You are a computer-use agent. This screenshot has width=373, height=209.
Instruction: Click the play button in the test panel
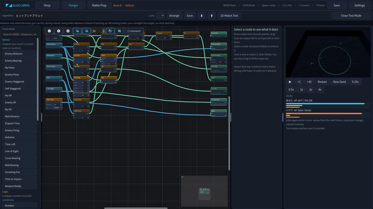point(290,82)
